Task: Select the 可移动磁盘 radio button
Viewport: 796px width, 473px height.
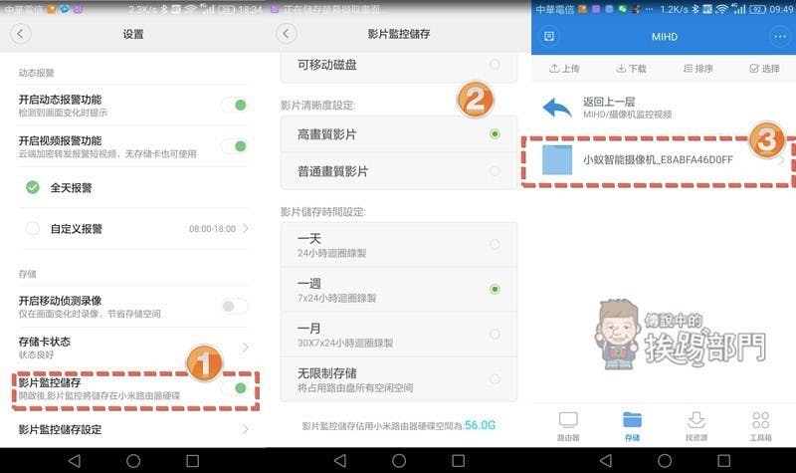Action: 495,64
